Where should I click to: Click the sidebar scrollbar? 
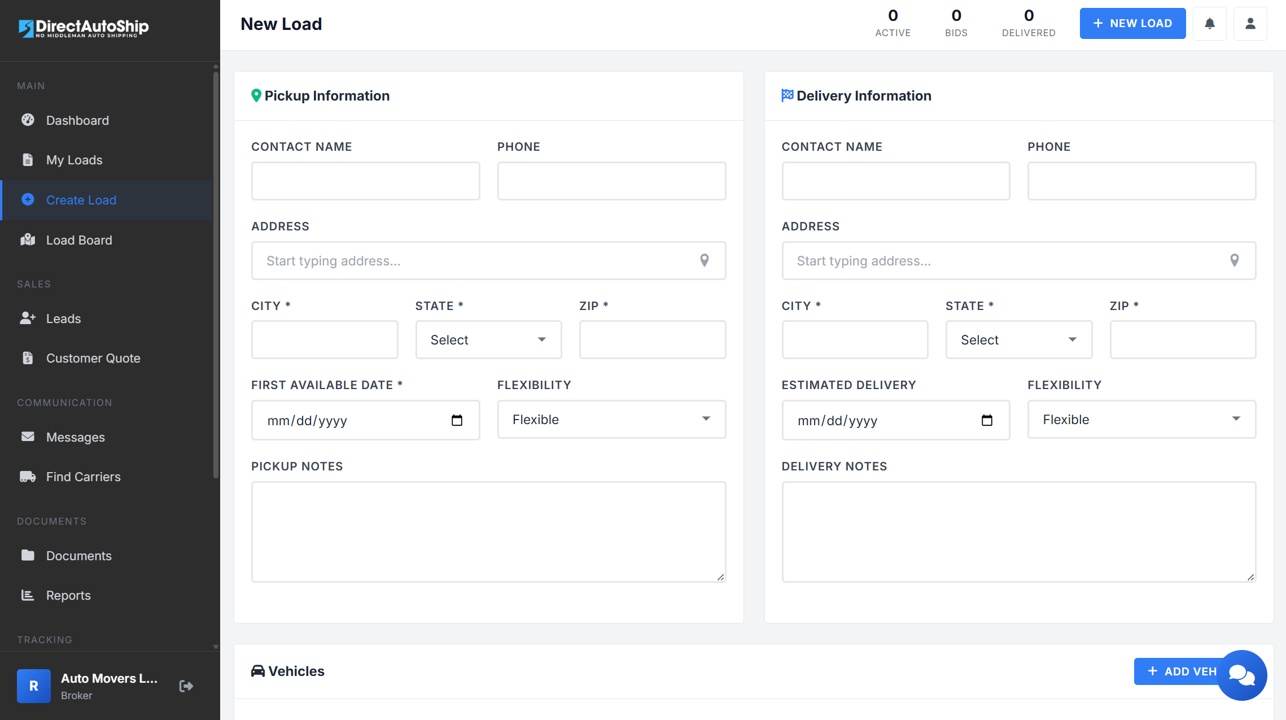[x=216, y=274]
